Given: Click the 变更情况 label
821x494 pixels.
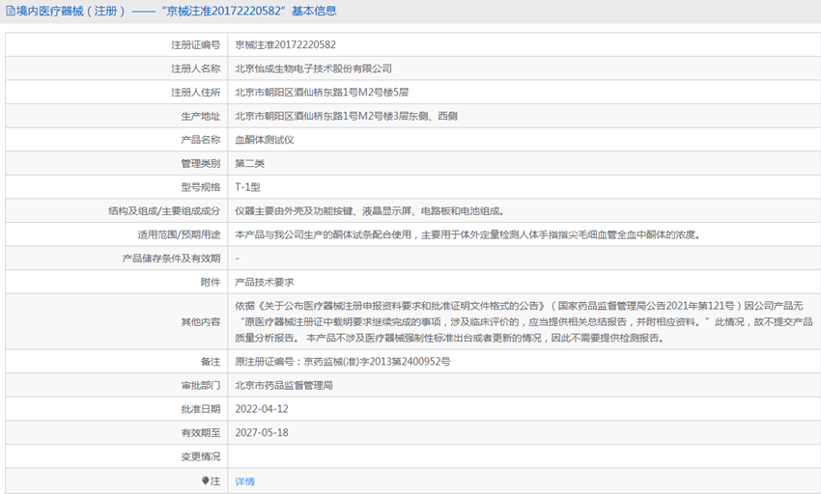Looking at the screenshot, I should pos(201,456).
